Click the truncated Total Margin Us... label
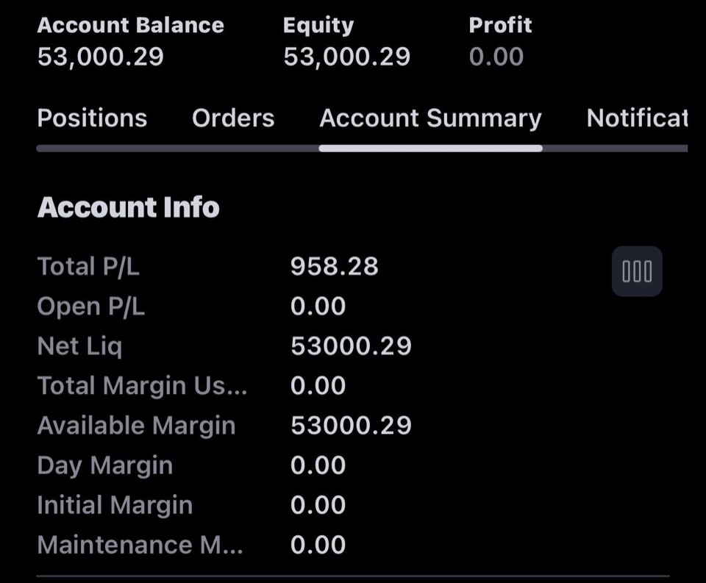This screenshot has width=706, height=583. point(142,386)
